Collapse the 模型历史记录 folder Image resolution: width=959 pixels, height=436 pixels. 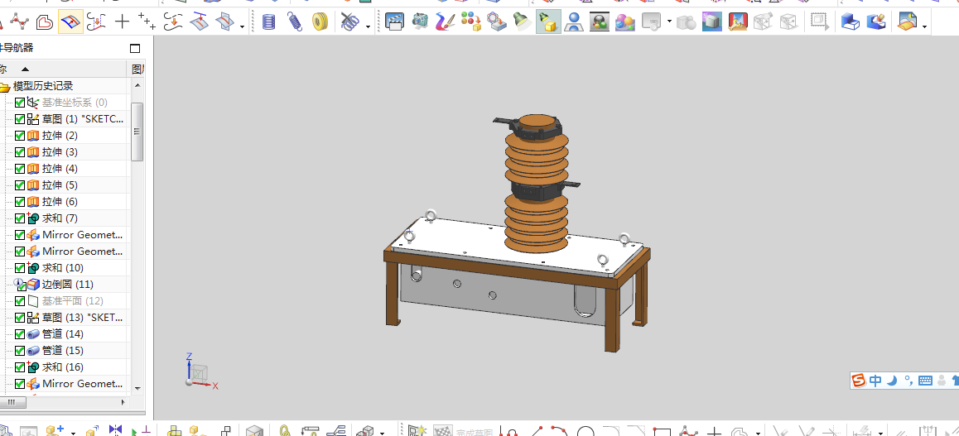pyautogui.click(x=3, y=86)
